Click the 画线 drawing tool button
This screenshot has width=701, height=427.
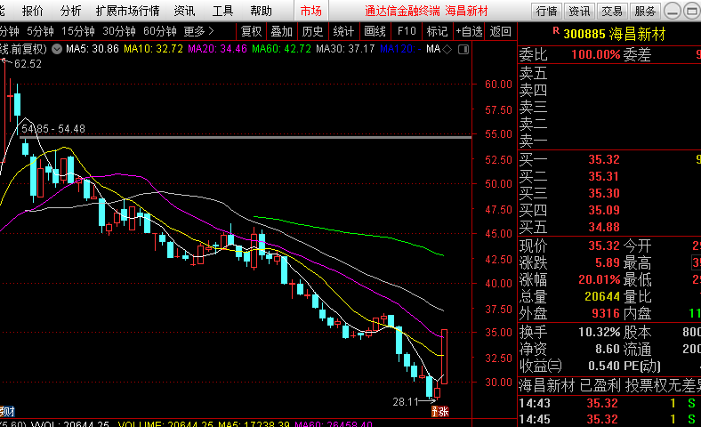point(375,31)
